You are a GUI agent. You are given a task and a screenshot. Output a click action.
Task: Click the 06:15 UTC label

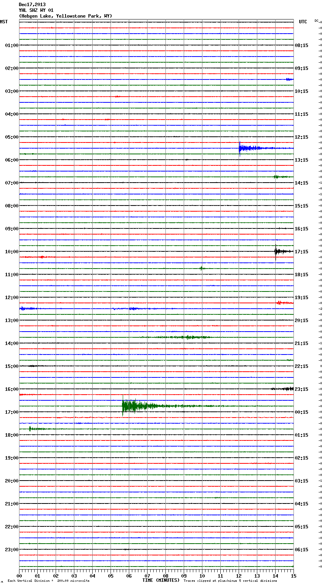[302, 550]
